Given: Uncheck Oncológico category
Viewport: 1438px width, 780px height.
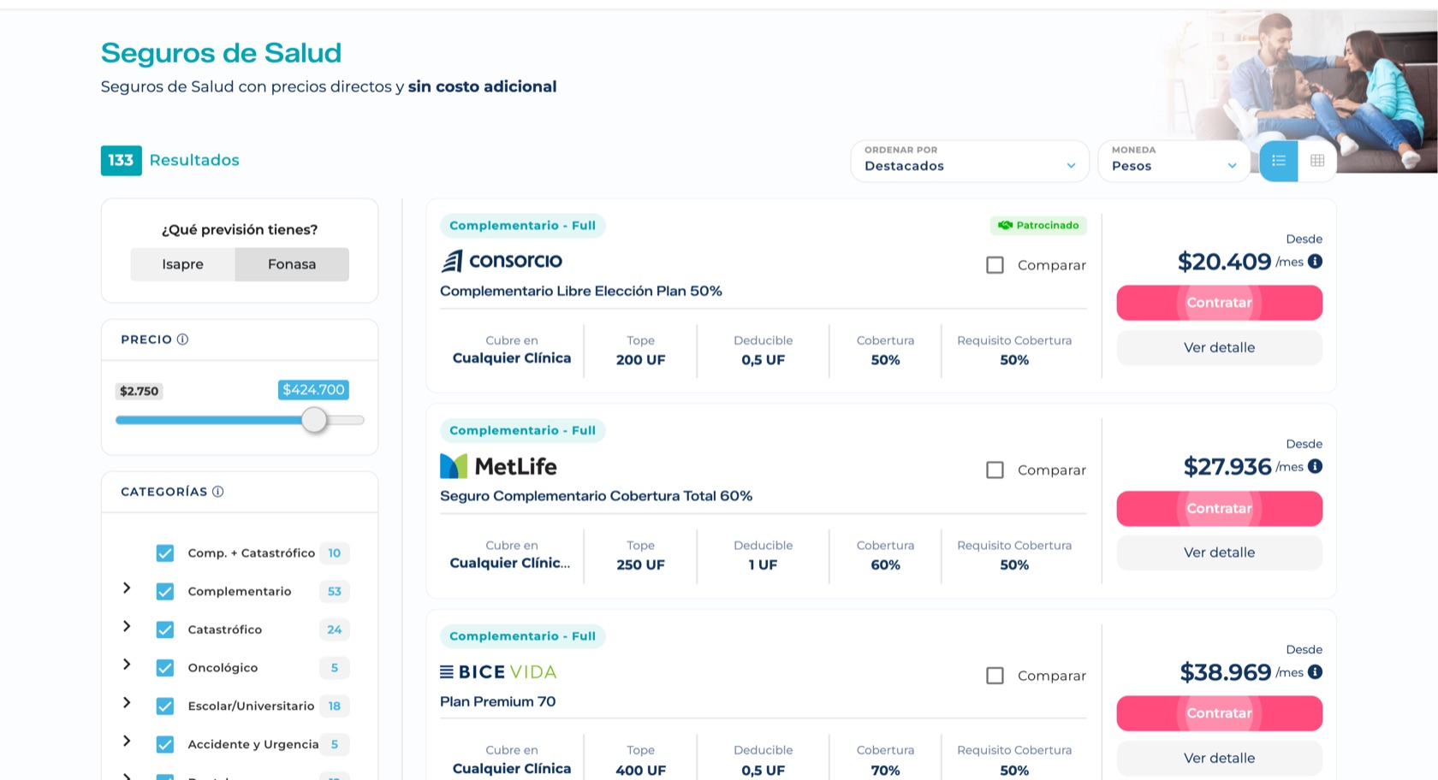Looking at the screenshot, I should pos(165,668).
